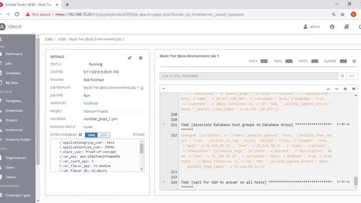Image resolution: width=361 pixels, height=203 pixels.
Task: Open the documentation book icon
Action: pyautogui.click(x=346, y=27)
